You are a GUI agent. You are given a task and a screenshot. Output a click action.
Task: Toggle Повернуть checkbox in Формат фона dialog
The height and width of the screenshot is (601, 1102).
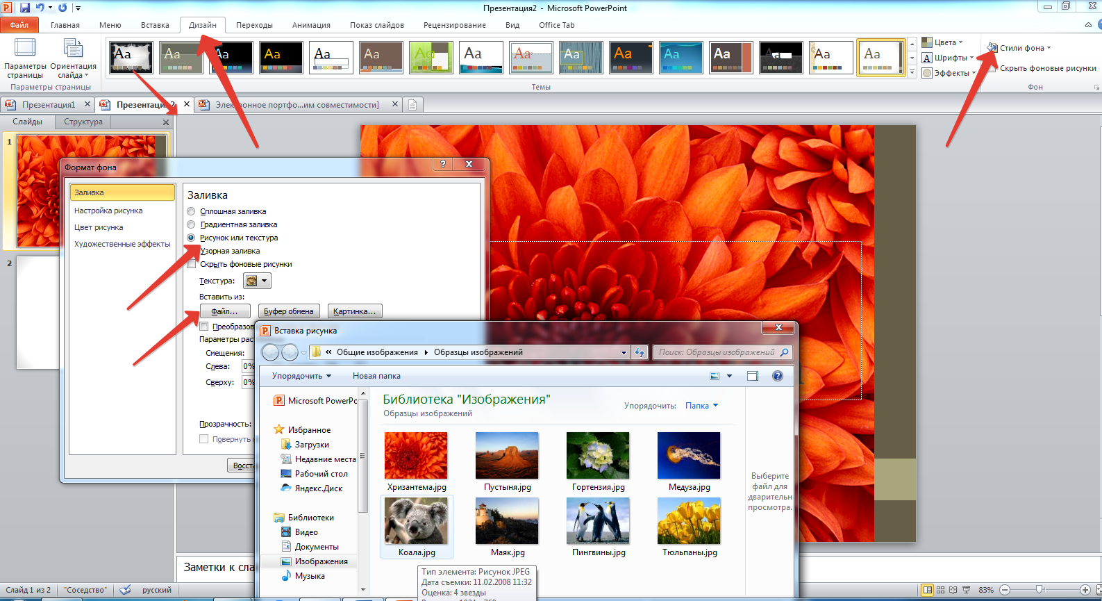[203, 439]
